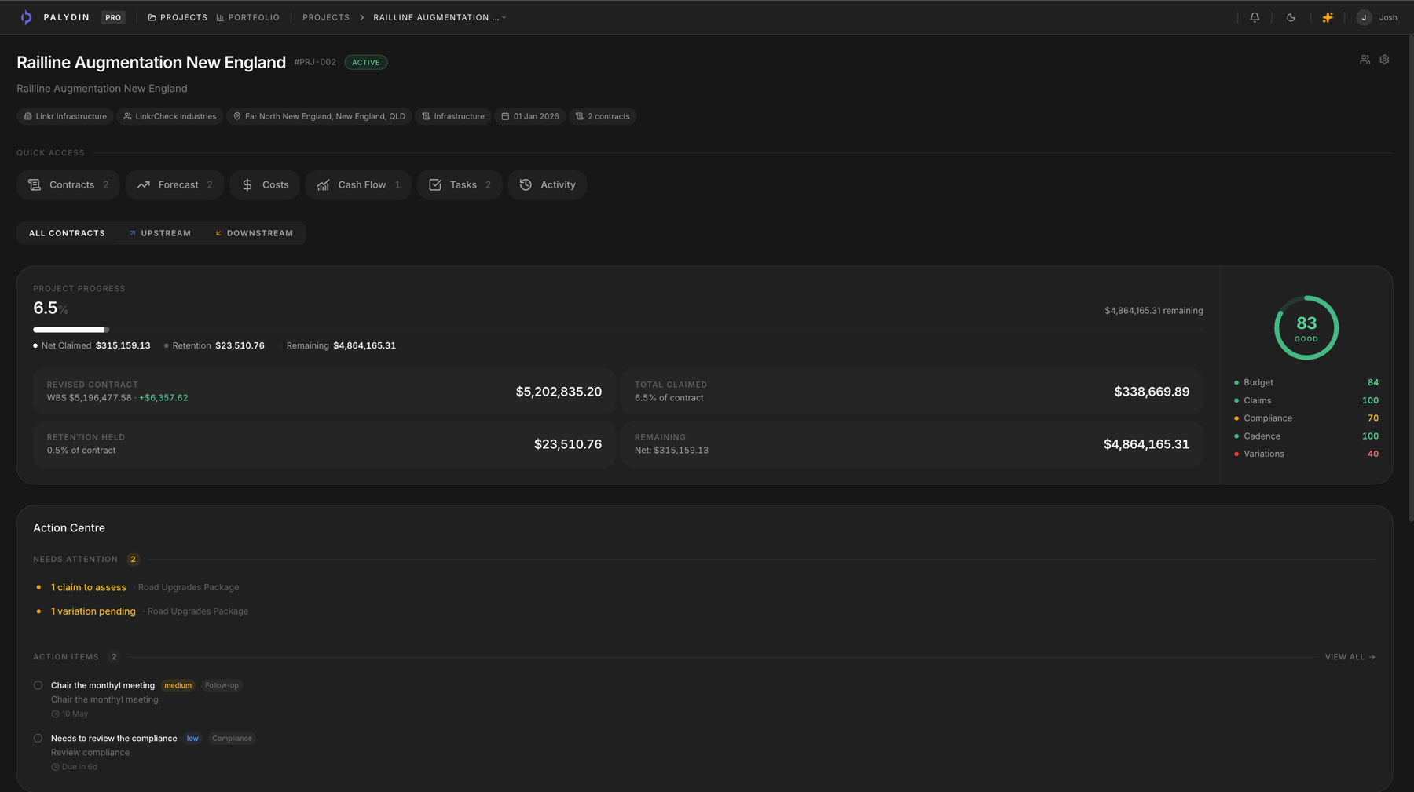Open PORTFOLIO from the top navigation

[x=248, y=16]
